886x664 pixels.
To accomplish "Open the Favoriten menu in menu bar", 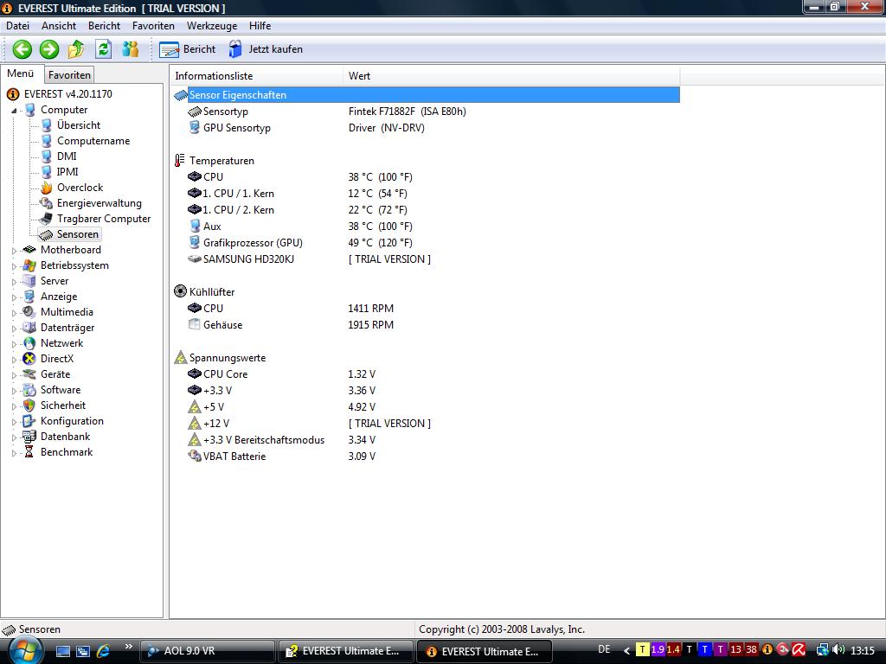I will pyautogui.click(x=153, y=26).
